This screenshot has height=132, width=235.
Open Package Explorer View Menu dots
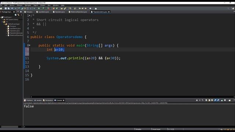(21, 15)
